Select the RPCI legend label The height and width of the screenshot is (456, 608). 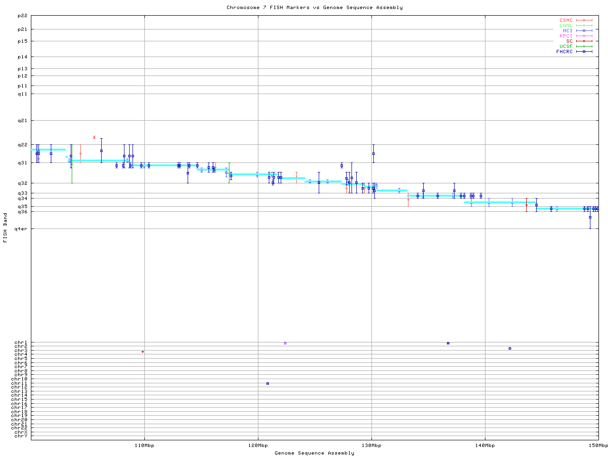[566, 36]
